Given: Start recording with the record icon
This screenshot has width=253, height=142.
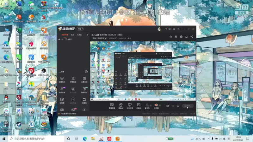Looking at the screenshot, I should [168, 106].
